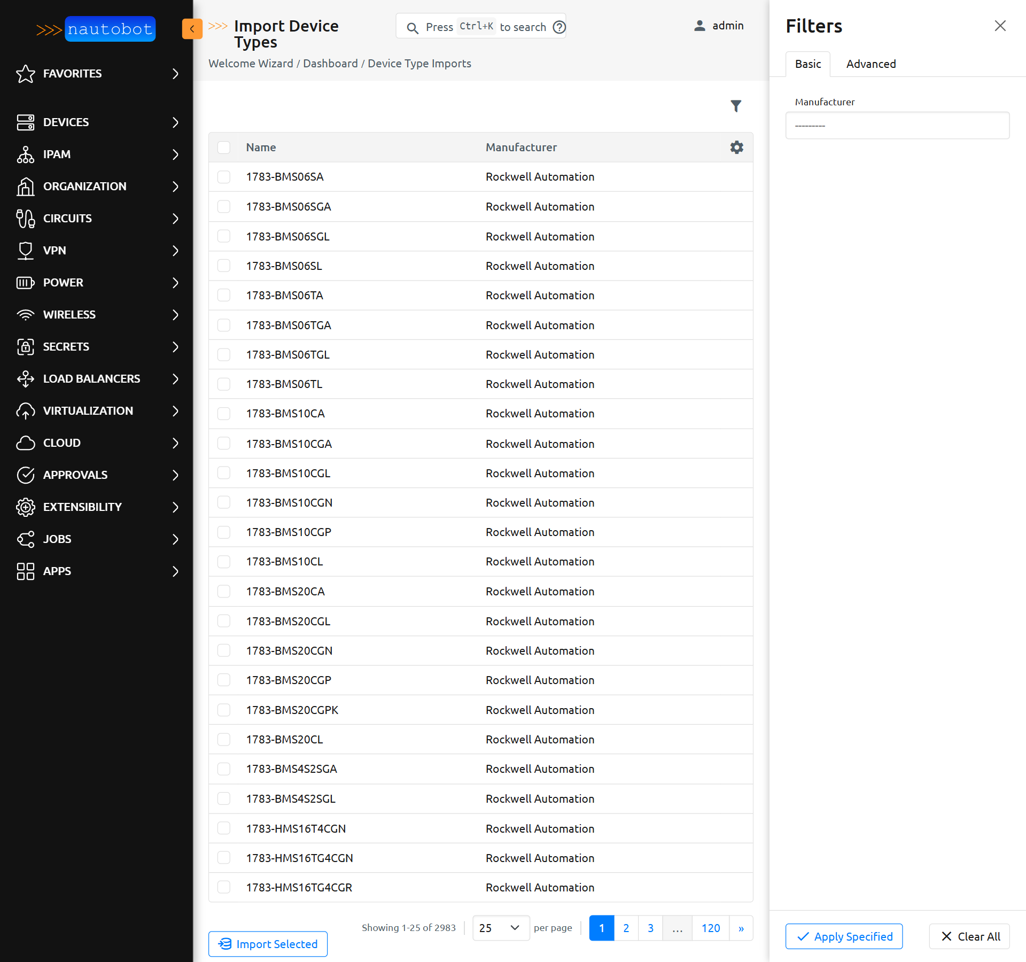Navigate to page 120 of results
The width and height of the screenshot is (1026, 962).
(x=711, y=928)
